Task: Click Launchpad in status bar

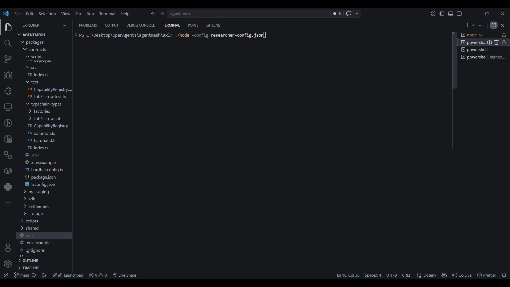Action: click(68, 275)
